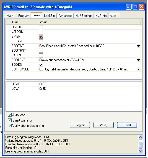Open the HW Settings tab
This screenshot has height=158, width=148.
[84, 16]
